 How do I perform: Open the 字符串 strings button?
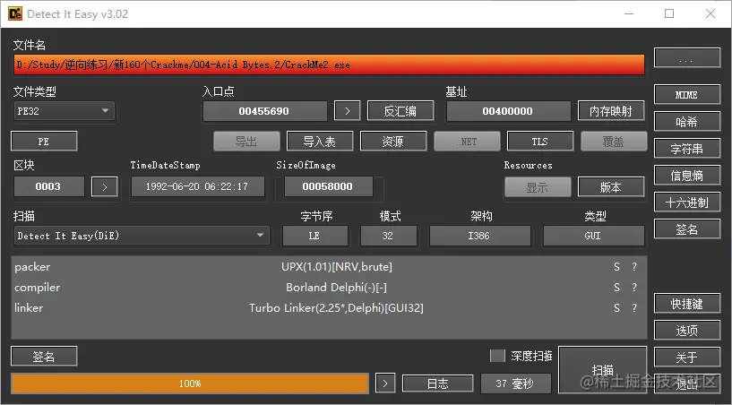pos(687,149)
